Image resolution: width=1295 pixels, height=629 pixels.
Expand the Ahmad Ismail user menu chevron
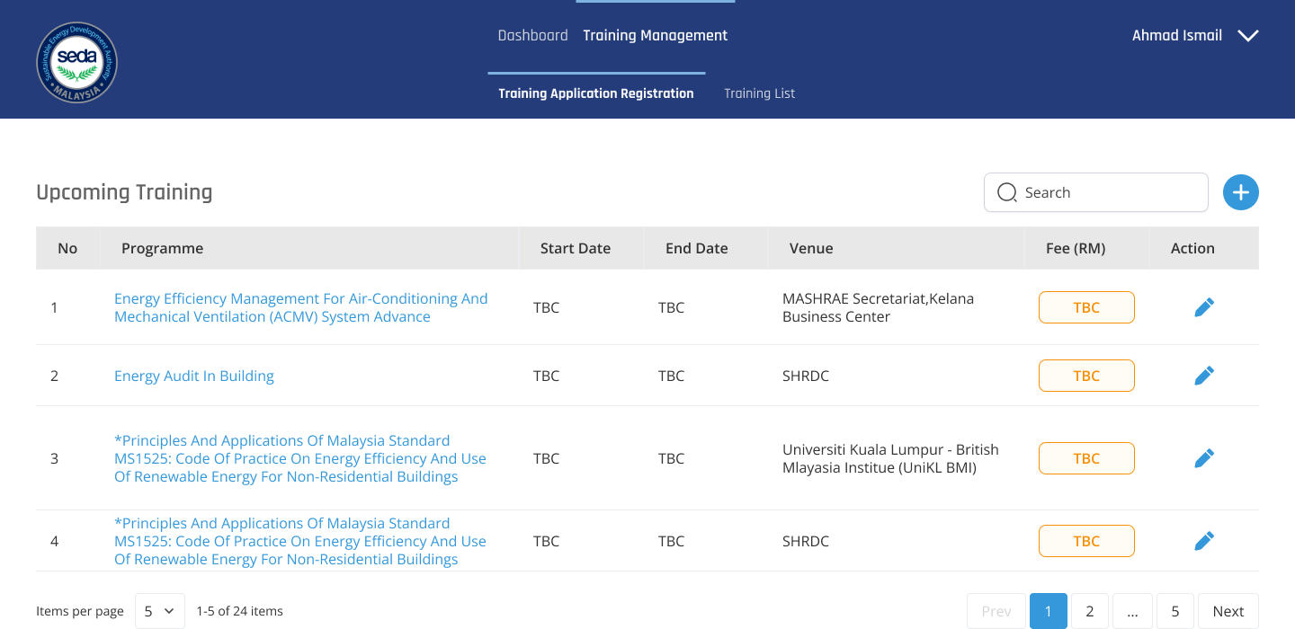coord(1247,36)
